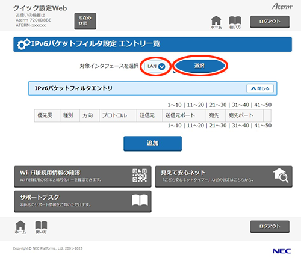Go to page 21~30 above the table
Image resolution: width=301 pixels, height=258 pixels.
point(218,105)
